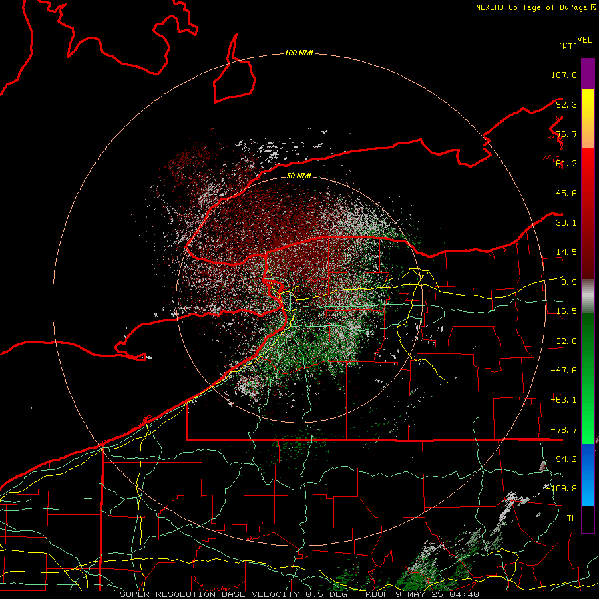Select the 107.8 scale value
This screenshot has width=599, height=599.
click(564, 75)
